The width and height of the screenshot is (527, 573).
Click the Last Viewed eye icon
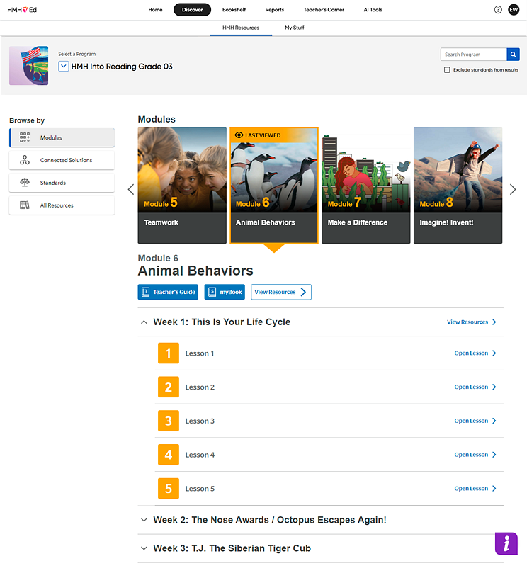click(239, 135)
